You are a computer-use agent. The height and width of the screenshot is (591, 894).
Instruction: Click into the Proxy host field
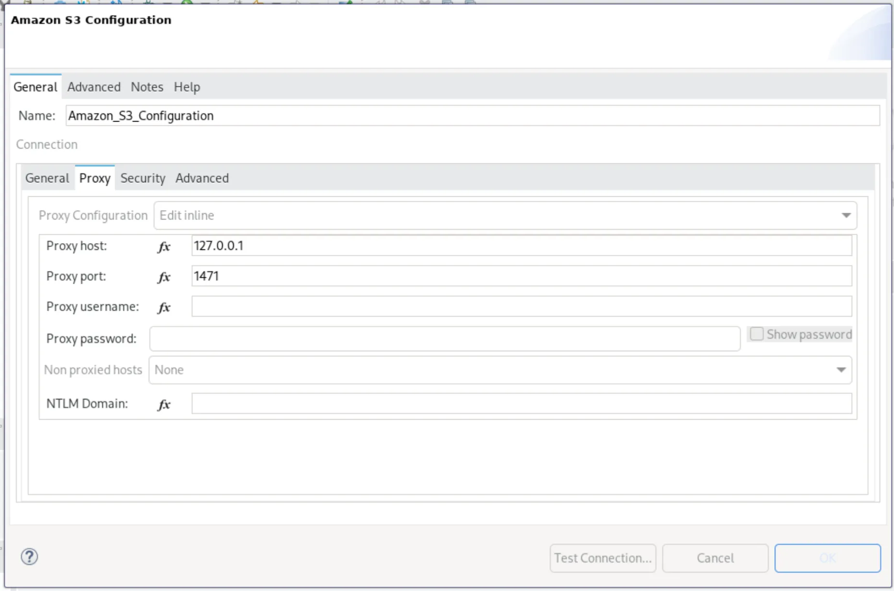521,246
